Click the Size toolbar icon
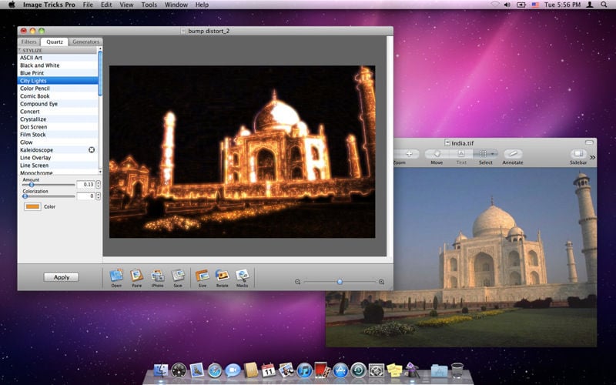 point(203,275)
